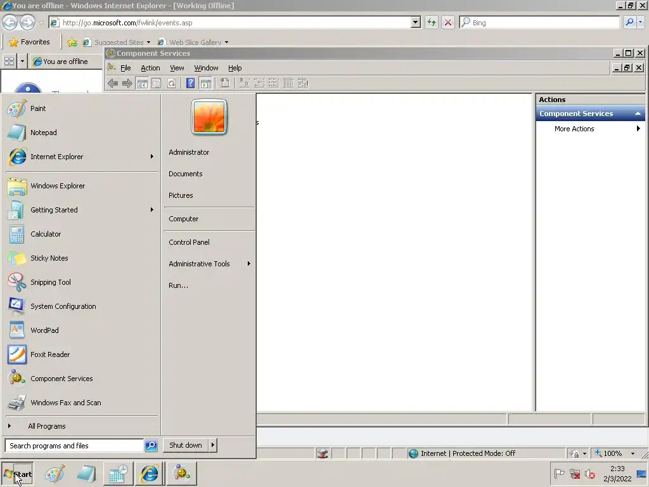Launch WordPad
Screen dimensions: 649x487
click(82, 330)
